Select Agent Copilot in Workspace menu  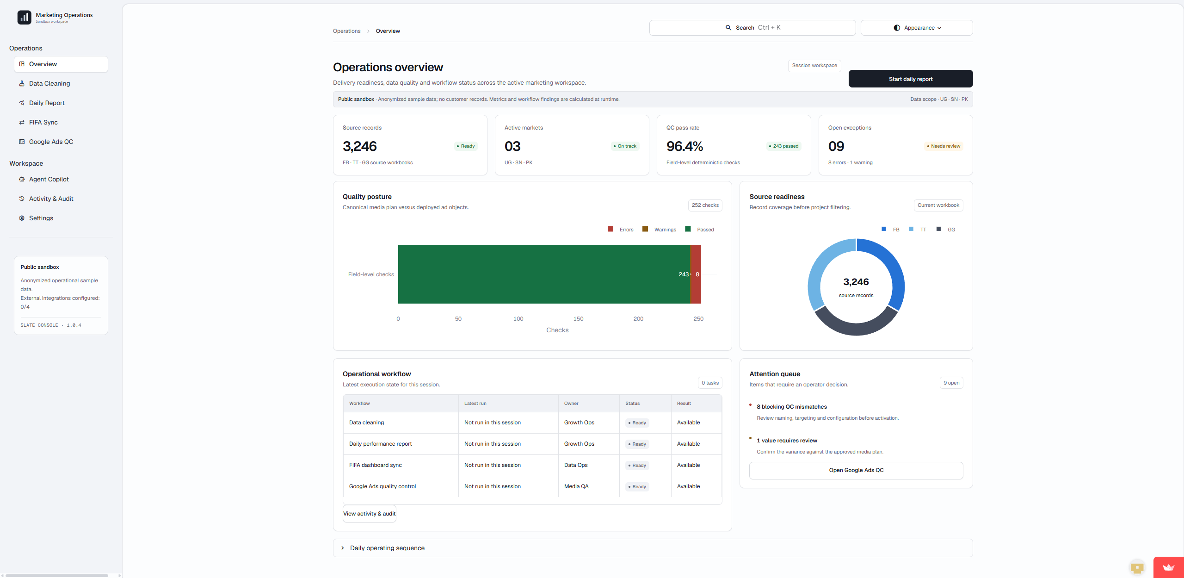tap(61, 179)
